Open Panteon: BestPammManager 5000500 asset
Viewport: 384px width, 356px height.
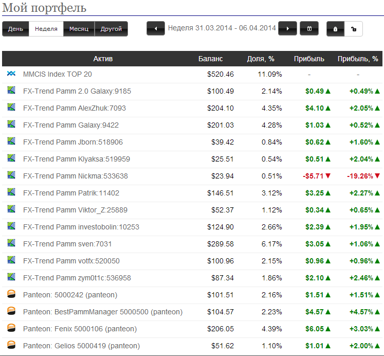tap(103, 312)
